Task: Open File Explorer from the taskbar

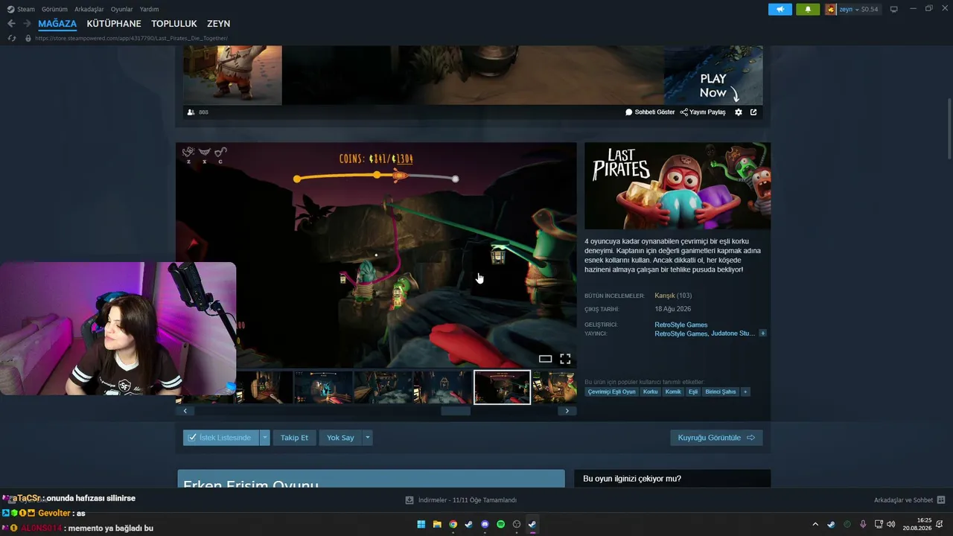Action: [437, 524]
